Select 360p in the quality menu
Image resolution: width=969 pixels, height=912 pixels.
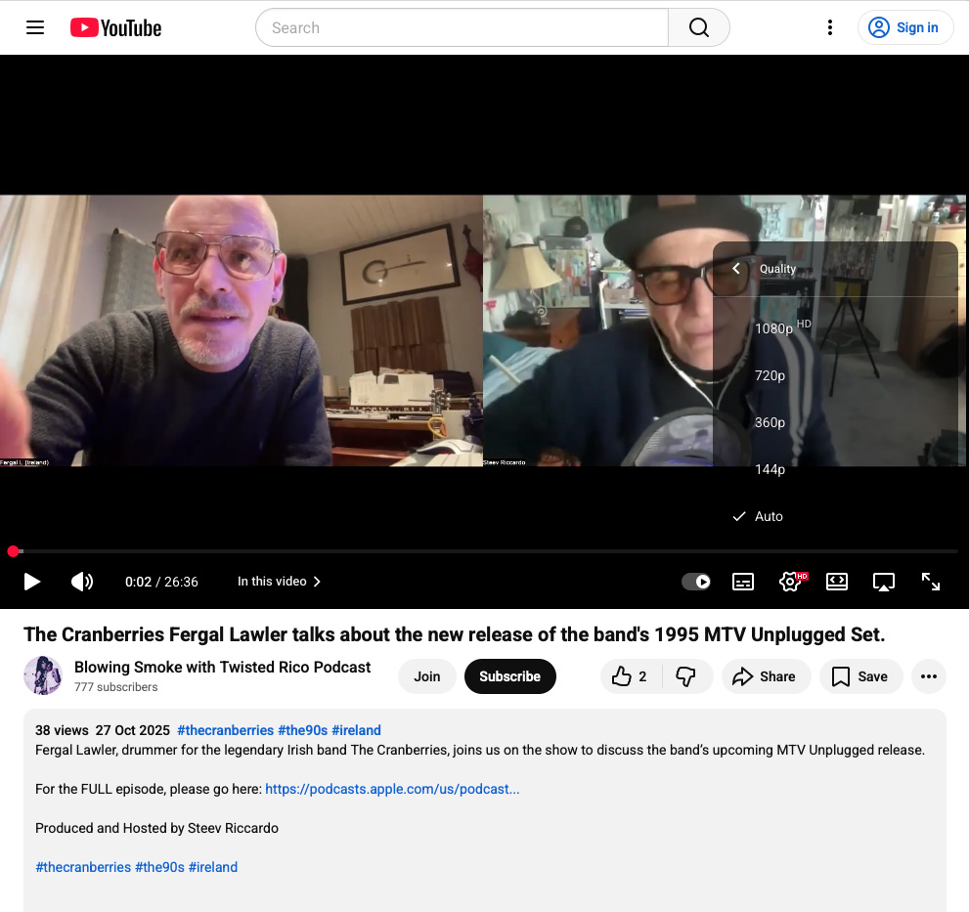pos(770,422)
